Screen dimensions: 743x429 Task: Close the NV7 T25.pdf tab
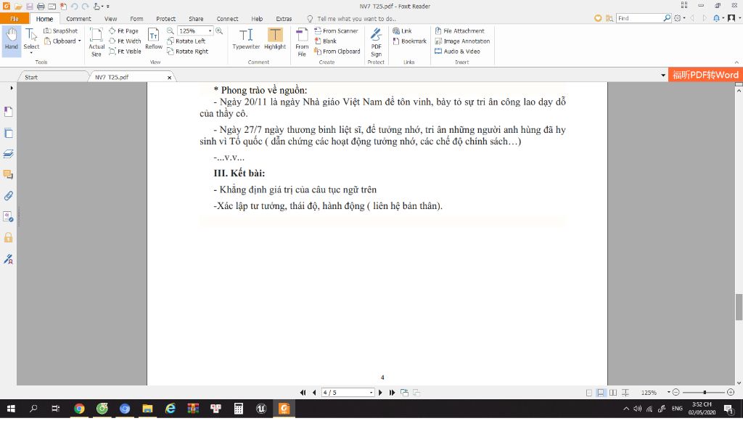pos(169,77)
